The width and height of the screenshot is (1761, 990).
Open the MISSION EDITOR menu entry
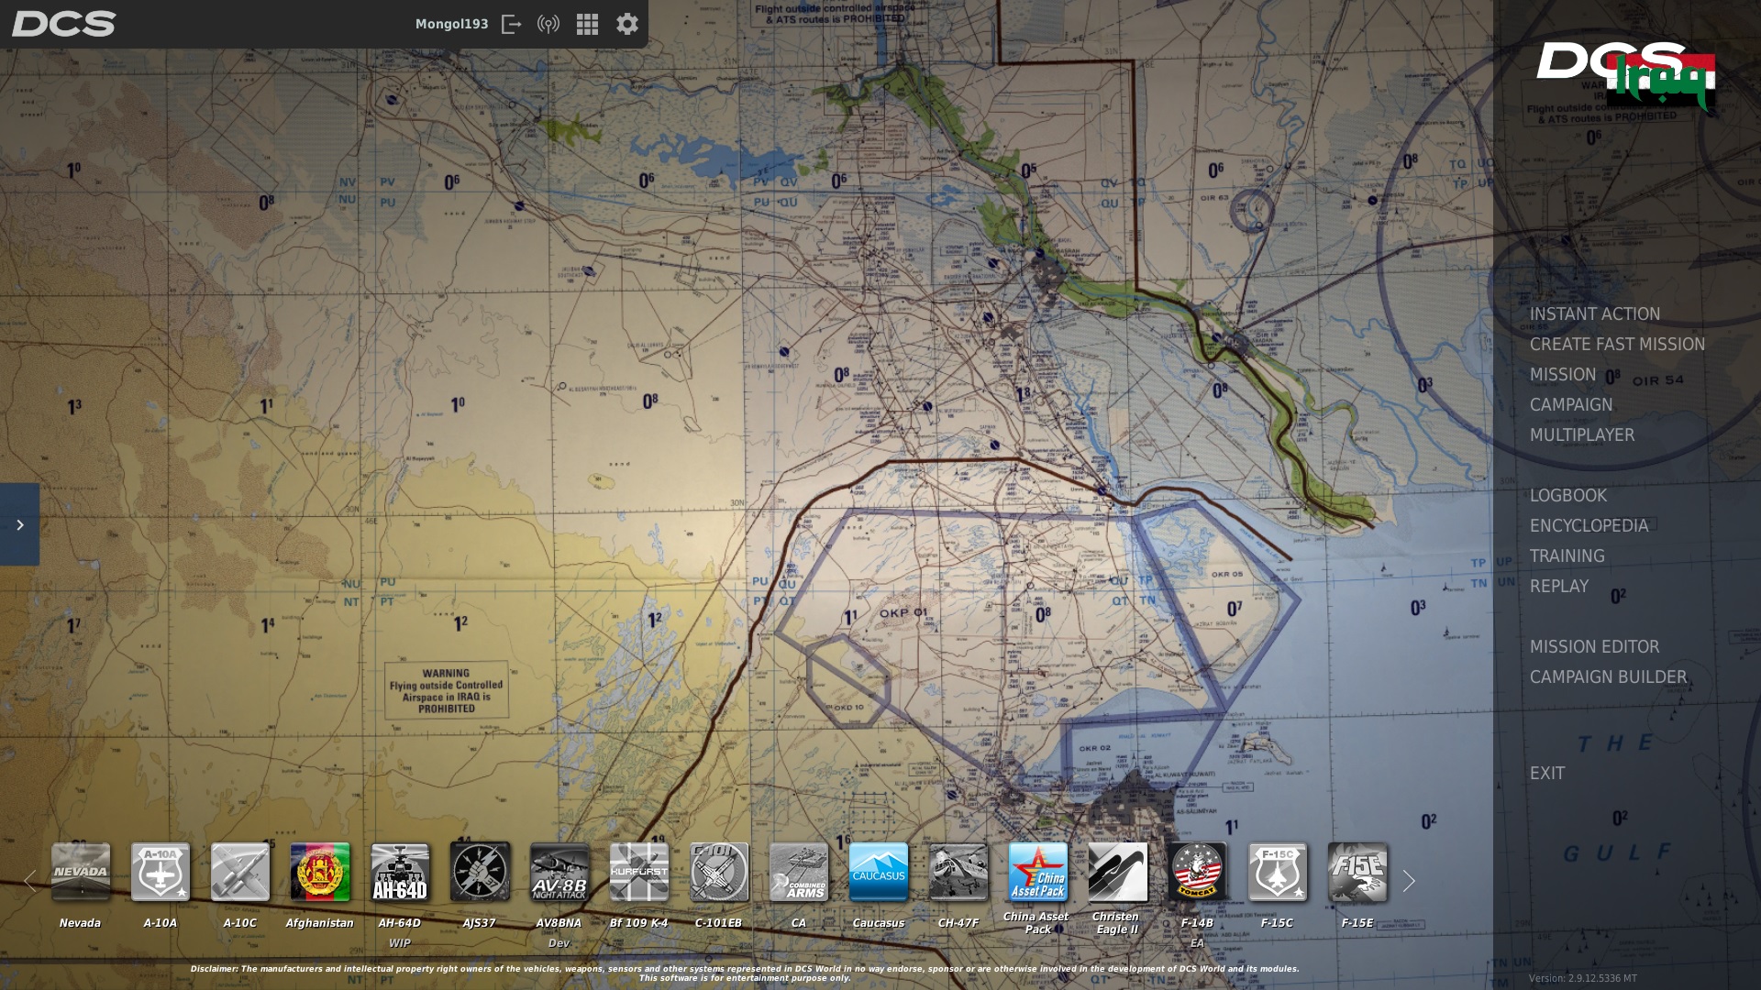pos(1596,646)
